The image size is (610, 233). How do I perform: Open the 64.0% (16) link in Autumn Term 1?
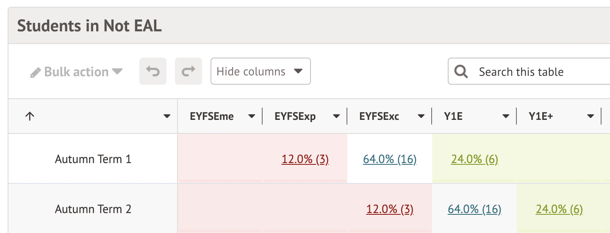(x=390, y=159)
